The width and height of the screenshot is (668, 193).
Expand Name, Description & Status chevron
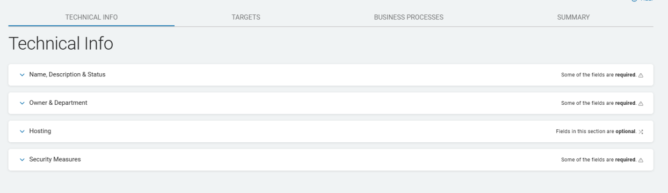[22, 75]
